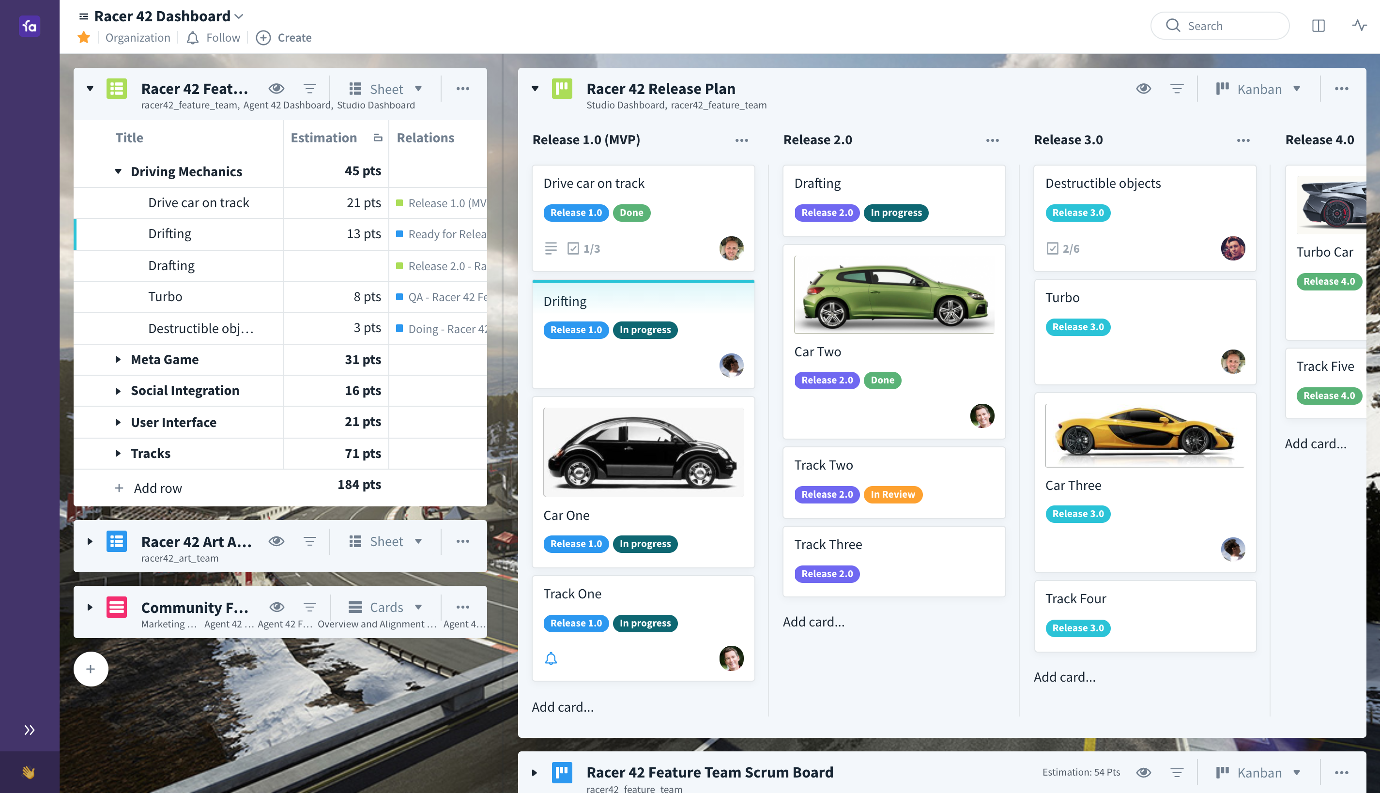Screen dimensions: 1380x793
Task: Open the split view icon in the top right
Action: pos(1319,26)
